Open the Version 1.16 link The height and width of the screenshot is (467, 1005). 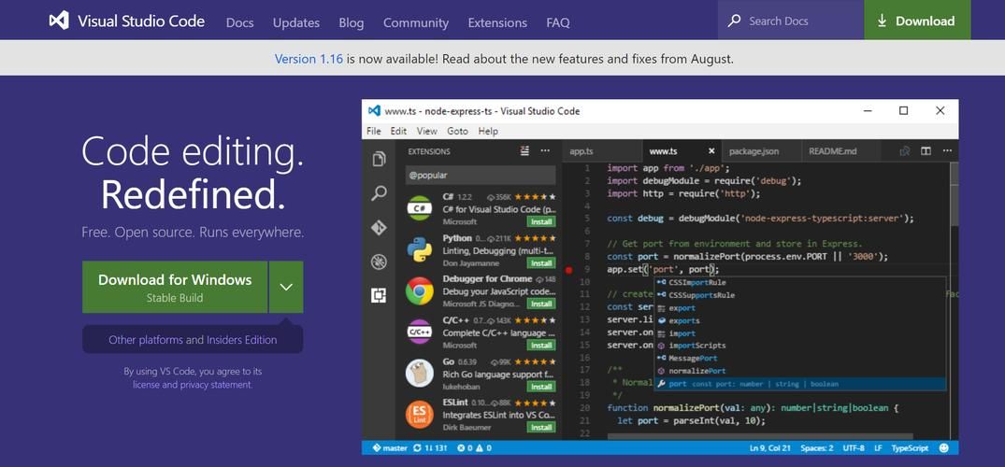[309, 59]
